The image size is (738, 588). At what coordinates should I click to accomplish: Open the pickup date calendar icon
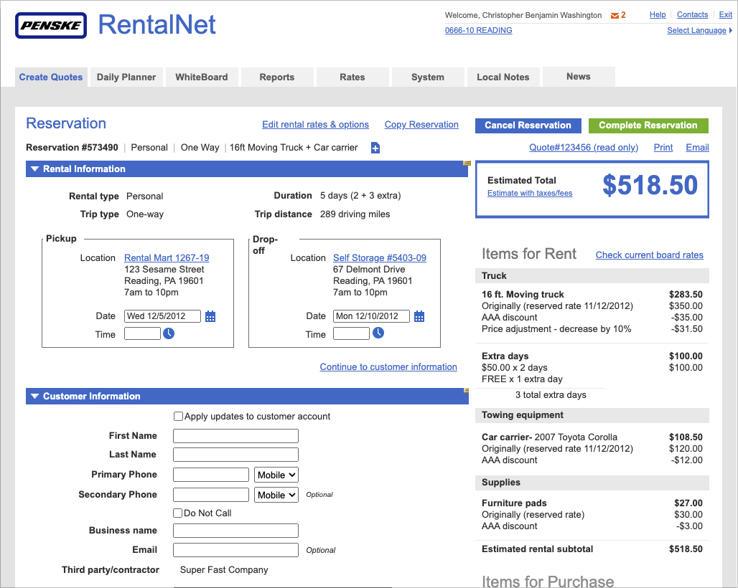click(210, 316)
